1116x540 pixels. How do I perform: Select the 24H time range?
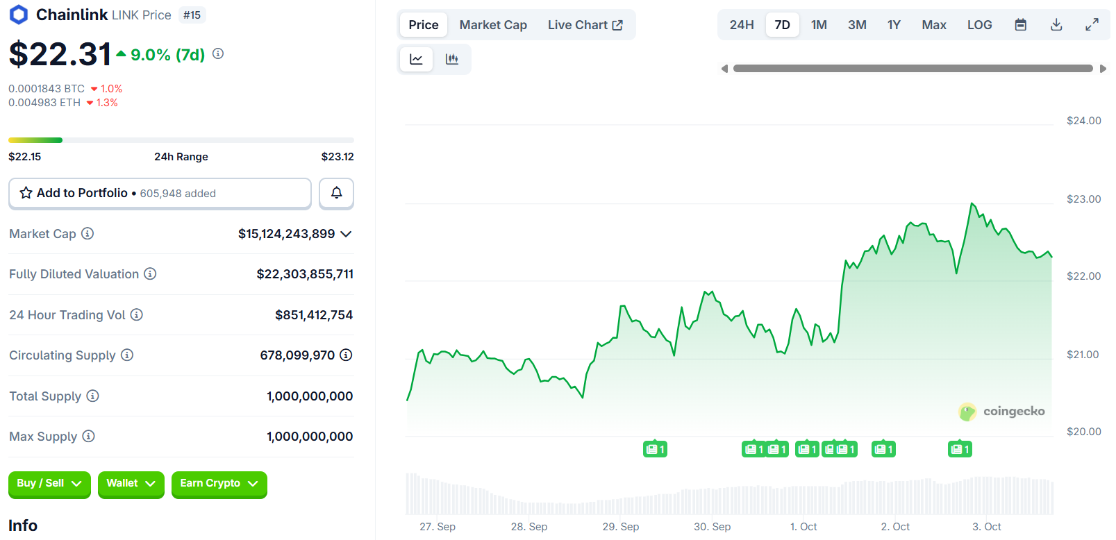[741, 25]
